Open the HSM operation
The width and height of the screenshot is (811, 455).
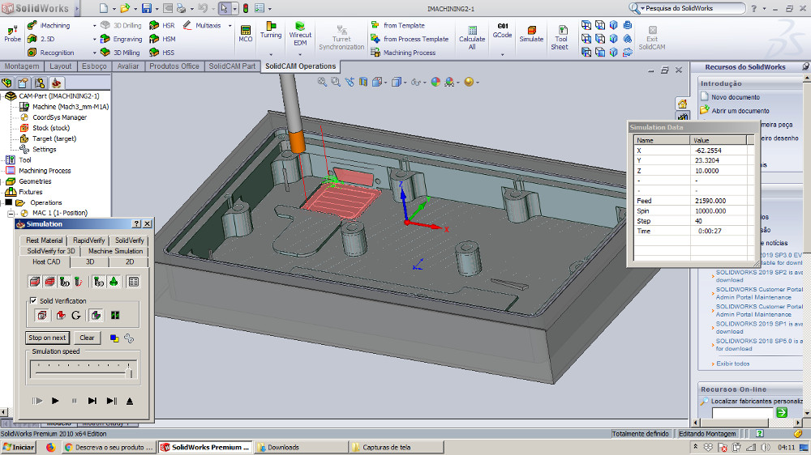click(x=162, y=39)
